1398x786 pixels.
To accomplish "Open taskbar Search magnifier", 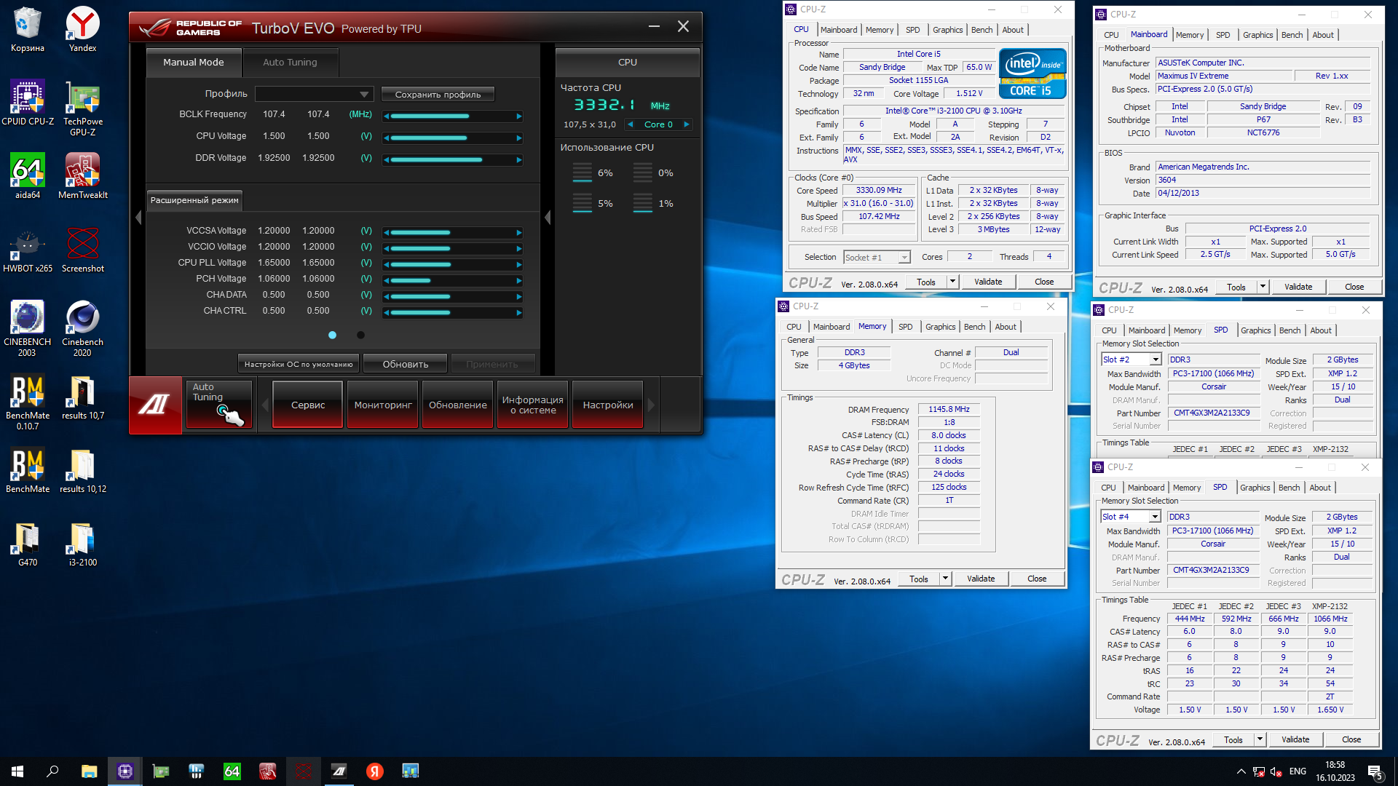I will pos(52,771).
